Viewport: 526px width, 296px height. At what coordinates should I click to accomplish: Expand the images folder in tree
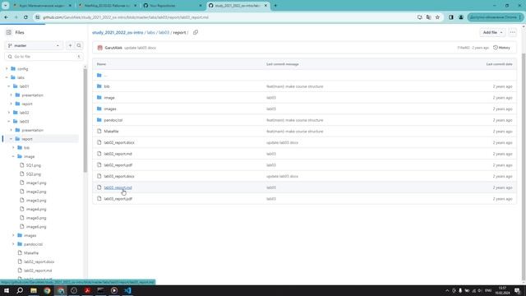click(x=13, y=235)
